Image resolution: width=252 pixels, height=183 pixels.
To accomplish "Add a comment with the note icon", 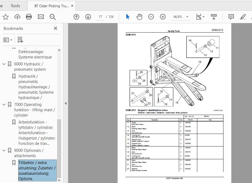I will click(231, 17).
